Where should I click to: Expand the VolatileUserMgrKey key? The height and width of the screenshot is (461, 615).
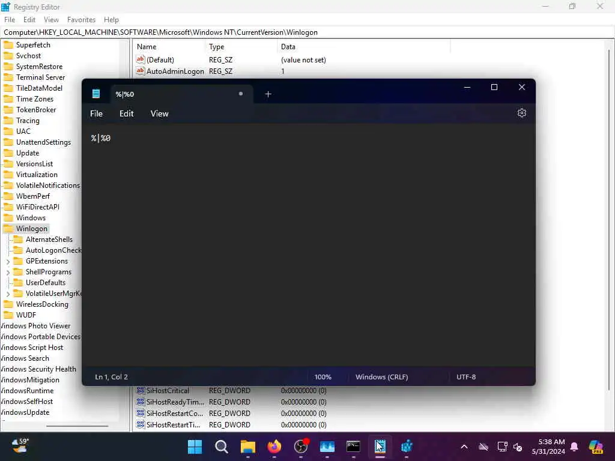coord(8,294)
